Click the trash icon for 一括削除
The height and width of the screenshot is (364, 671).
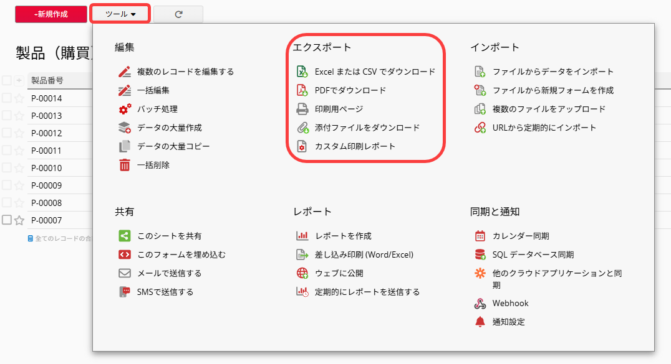tap(125, 165)
